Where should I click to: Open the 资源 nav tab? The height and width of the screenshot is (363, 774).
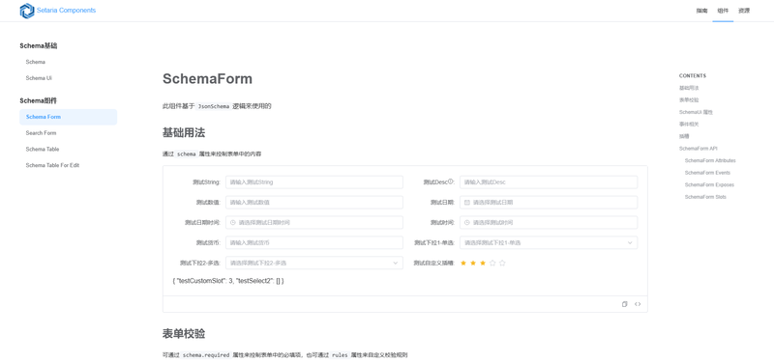click(744, 11)
